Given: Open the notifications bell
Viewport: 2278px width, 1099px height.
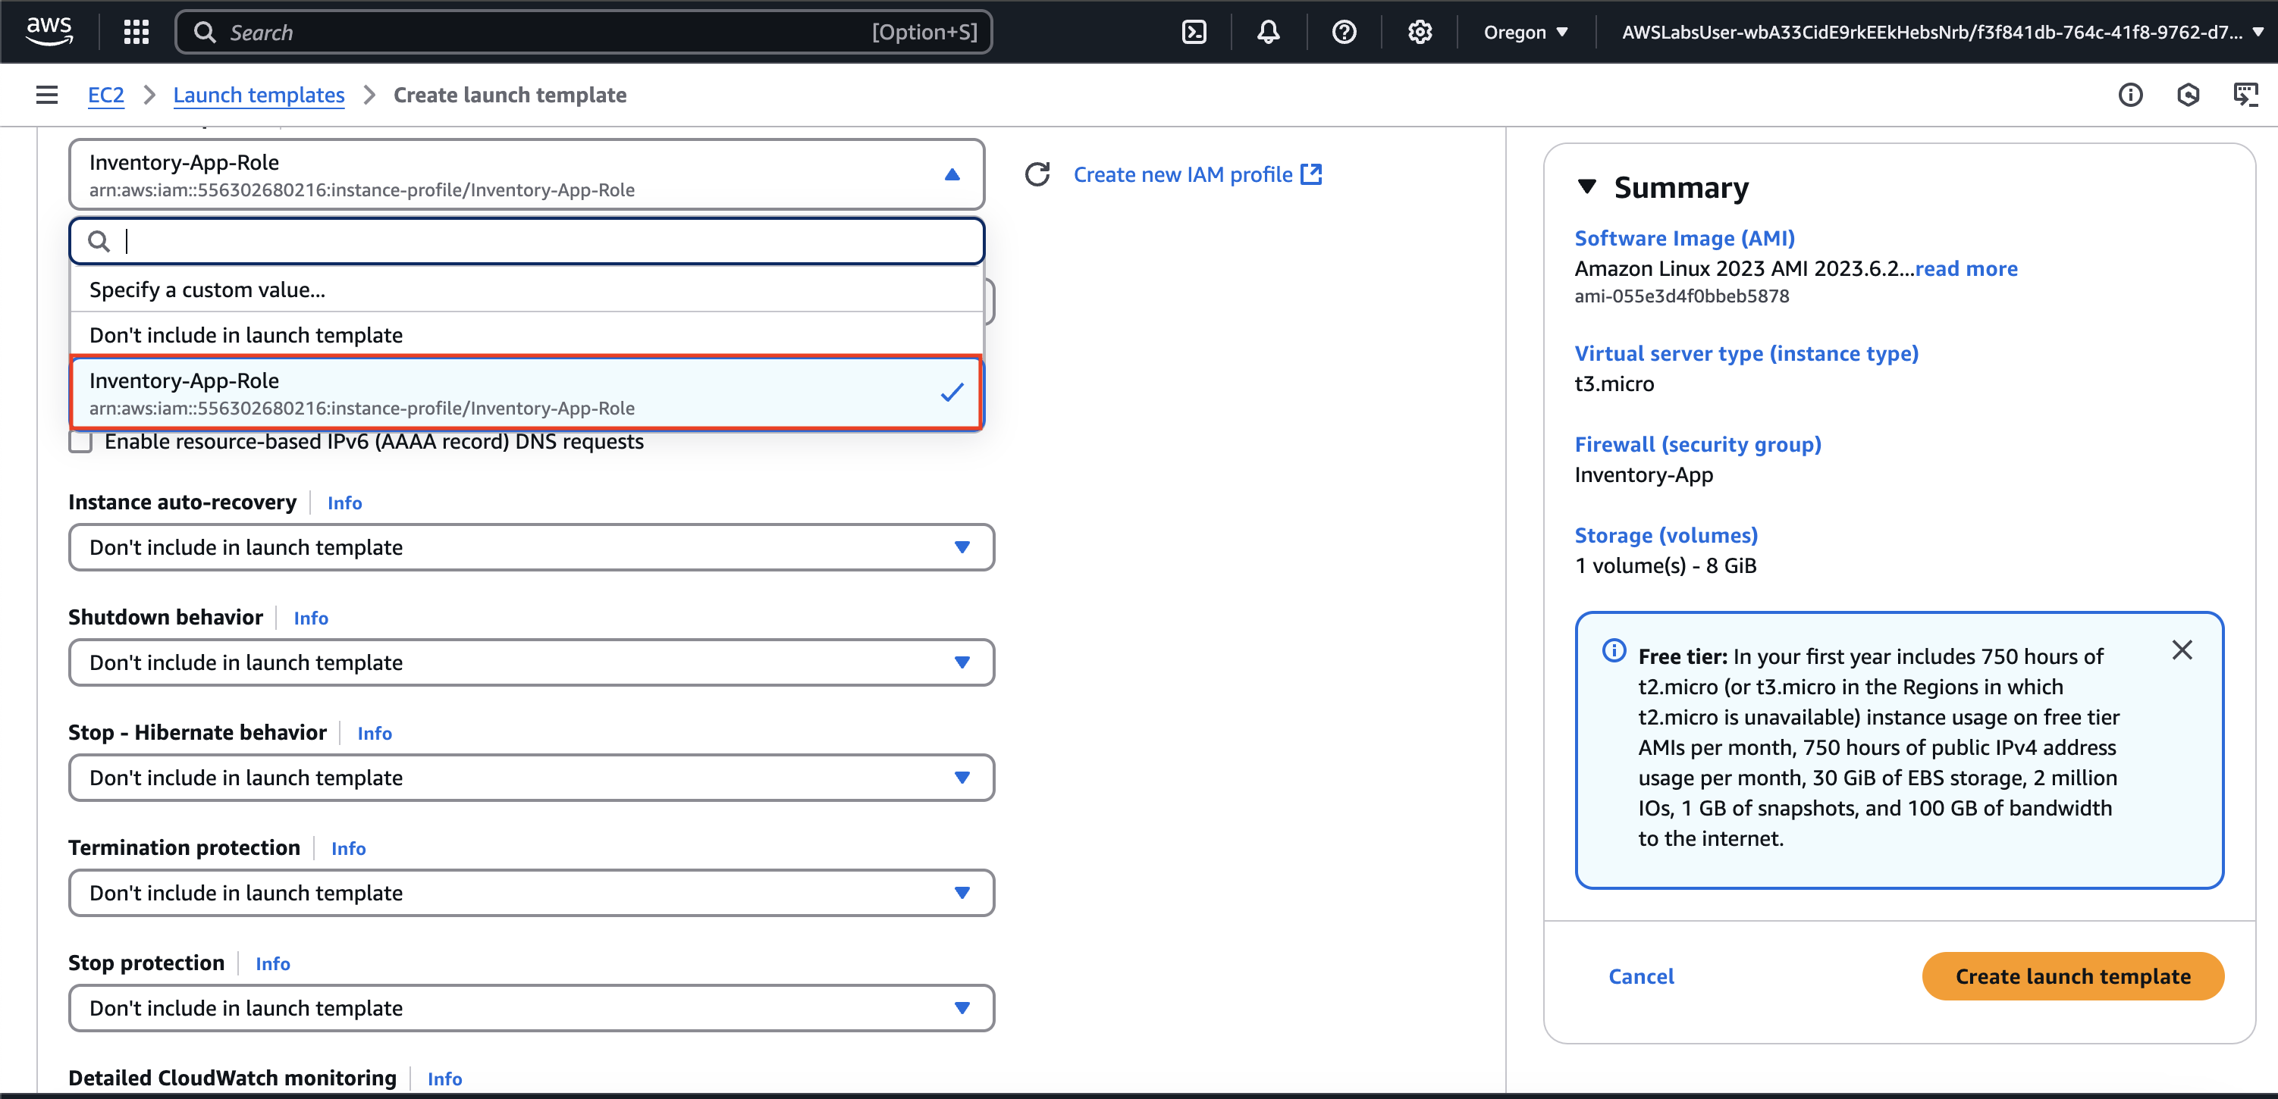Looking at the screenshot, I should (1268, 32).
